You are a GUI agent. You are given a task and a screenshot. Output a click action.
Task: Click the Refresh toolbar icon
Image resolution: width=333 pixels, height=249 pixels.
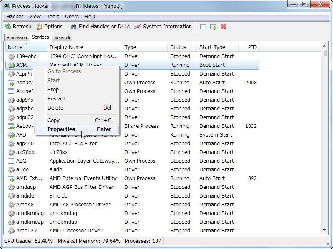[x=8, y=27]
